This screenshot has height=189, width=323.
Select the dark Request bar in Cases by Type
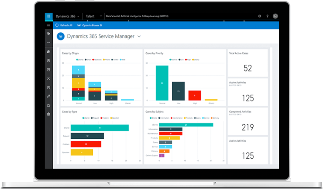coord(87,136)
